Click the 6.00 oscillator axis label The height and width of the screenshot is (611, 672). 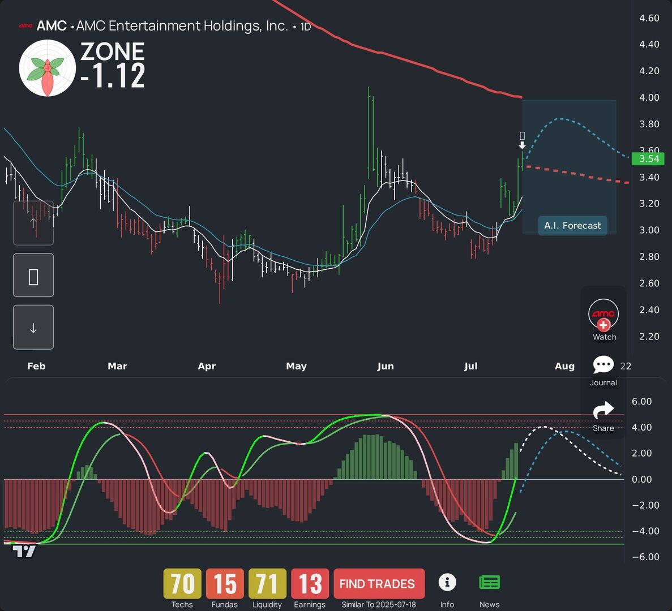(x=641, y=402)
